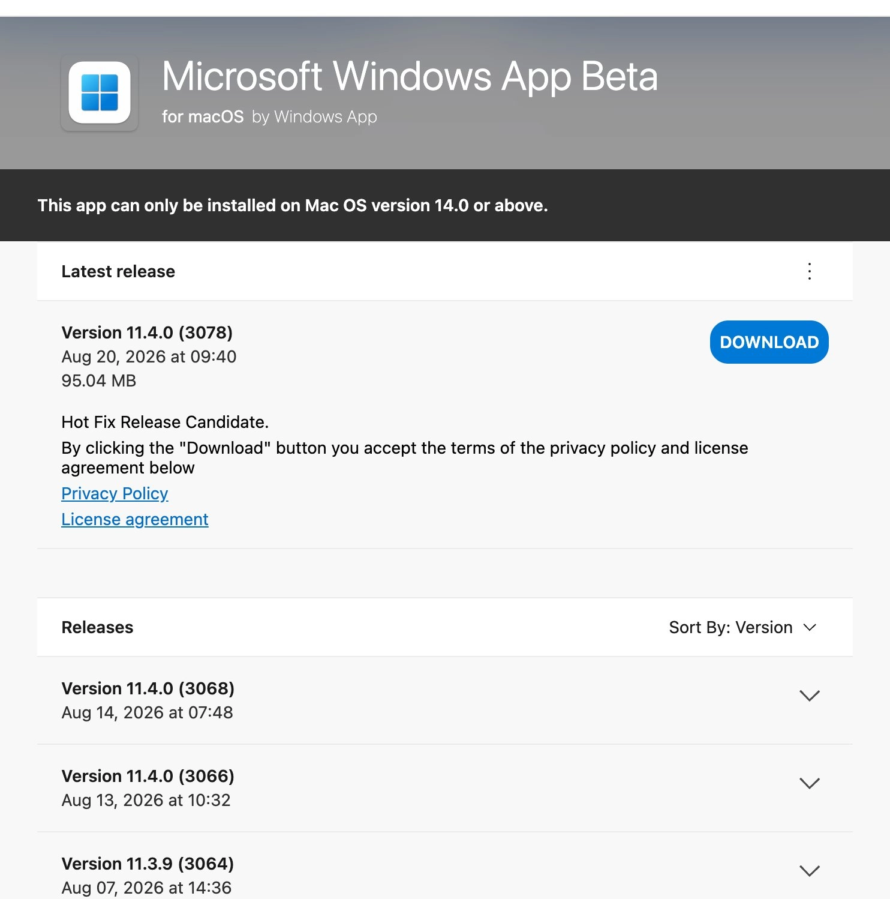890x899 pixels.
Task: Expand Version 11.4.0 (3066) release details
Action: (x=809, y=783)
